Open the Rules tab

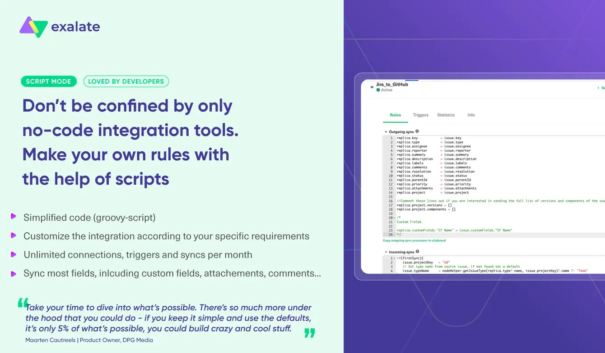[x=395, y=115]
